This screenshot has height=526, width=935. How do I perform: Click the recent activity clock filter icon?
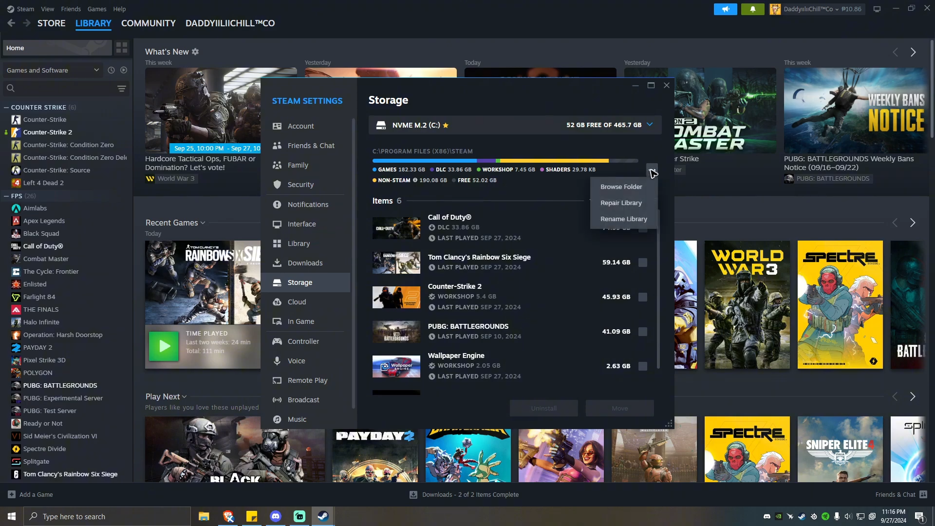[111, 70]
